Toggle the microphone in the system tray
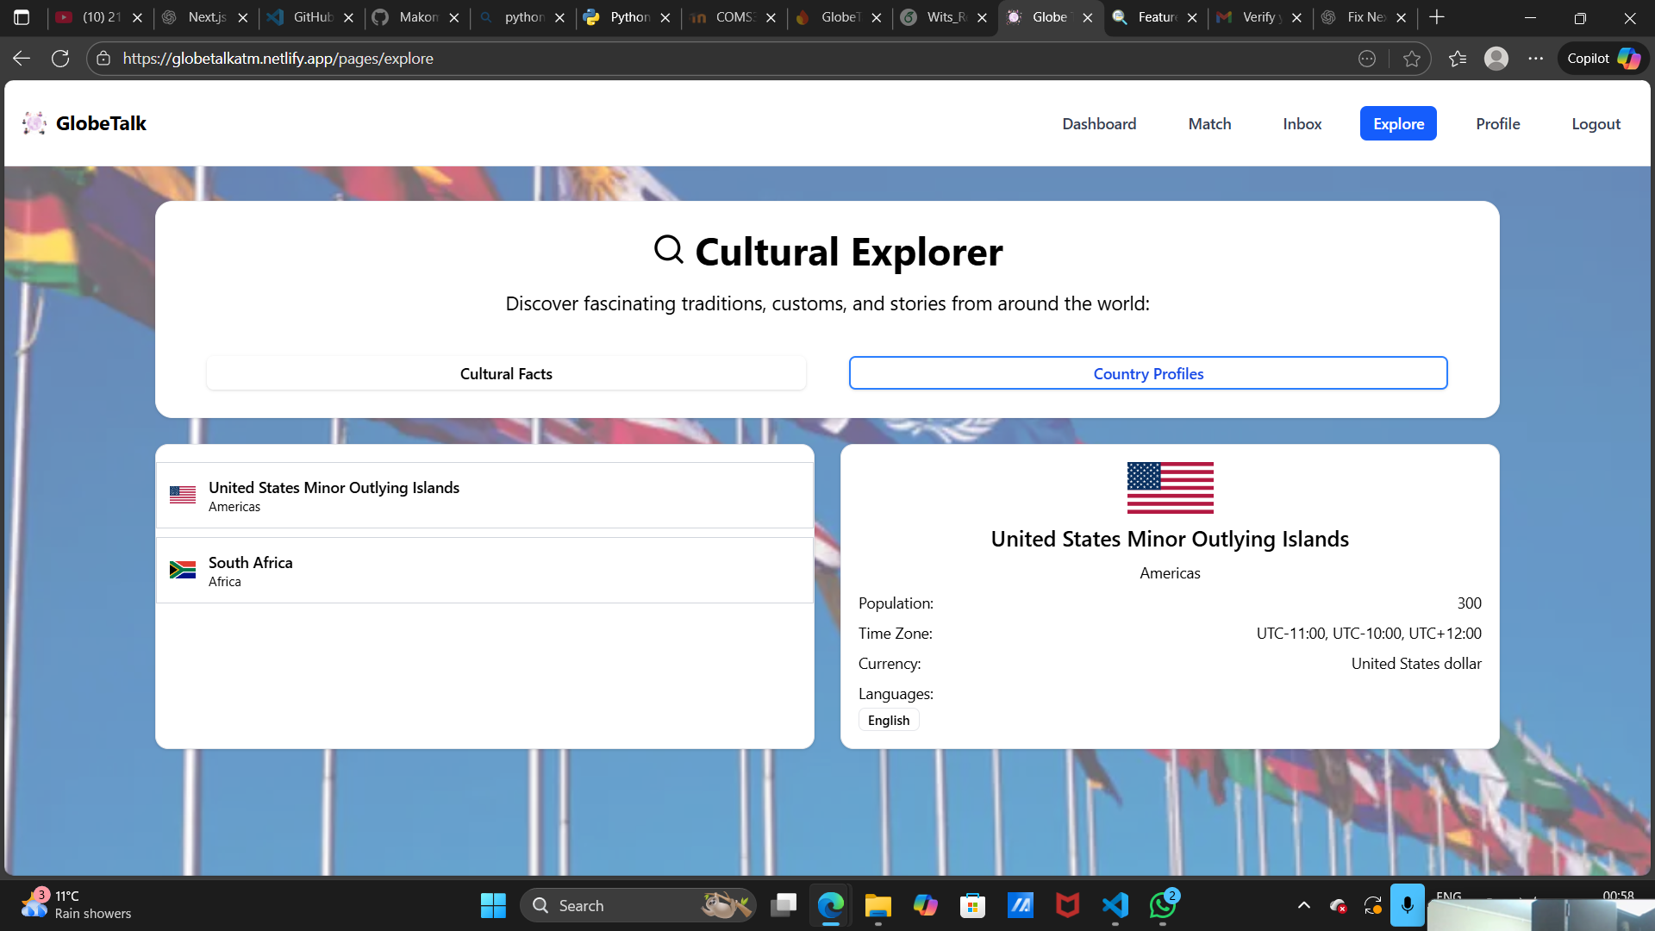 coord(1408,905)
